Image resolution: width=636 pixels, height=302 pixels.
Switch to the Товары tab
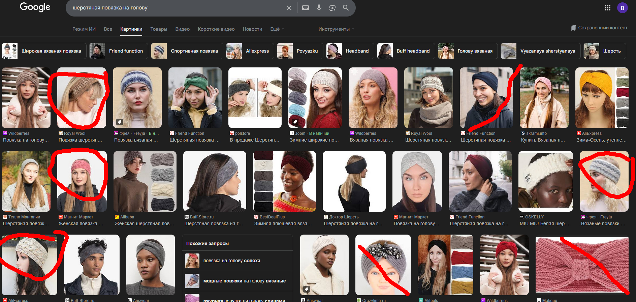pyautogui.click(x=159, y=29)
